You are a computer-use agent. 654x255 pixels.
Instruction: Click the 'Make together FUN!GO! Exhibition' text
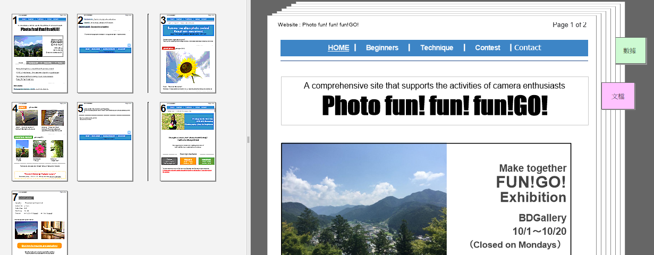pos(531,183)
